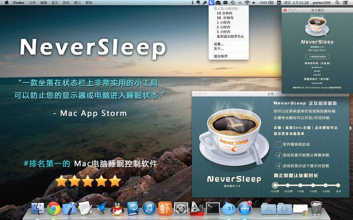Open the battery status showing 100%
This screenshot has width=353, height=220.
267,3
